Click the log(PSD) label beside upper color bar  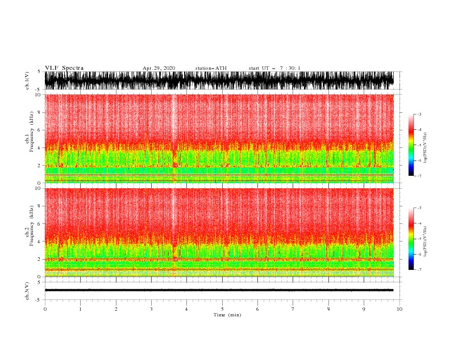click(x=425, y=148)
